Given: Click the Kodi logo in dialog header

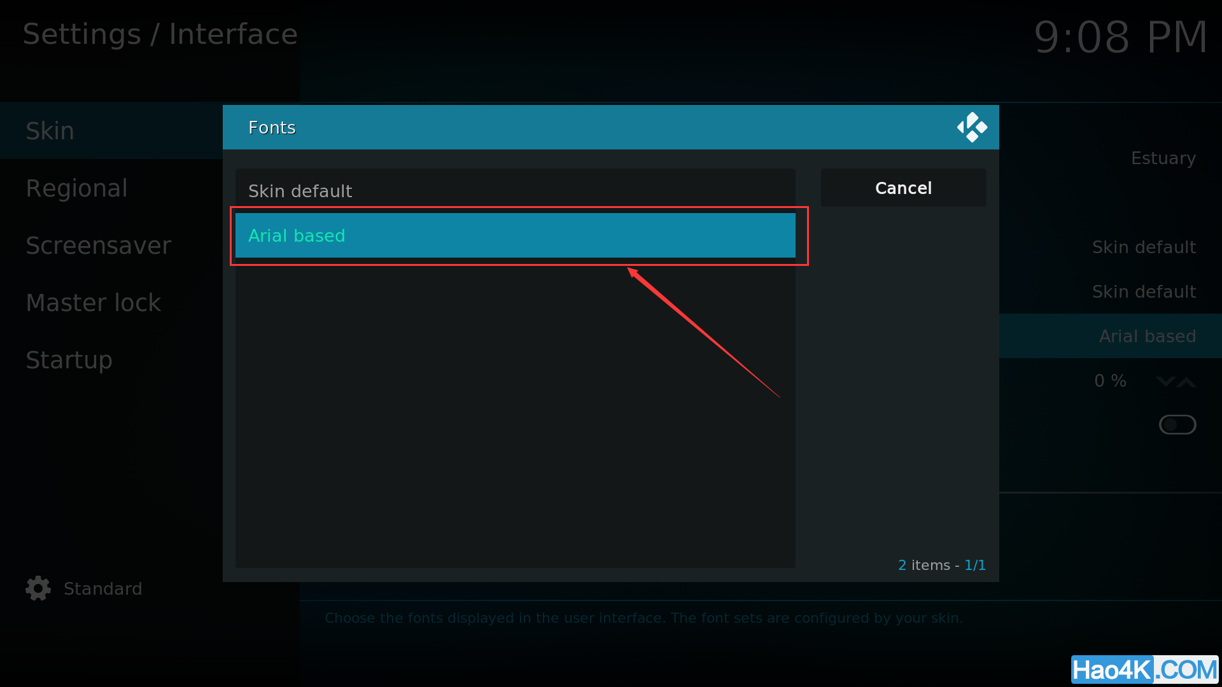Looking at the screenshot, I should pos(972,127).
